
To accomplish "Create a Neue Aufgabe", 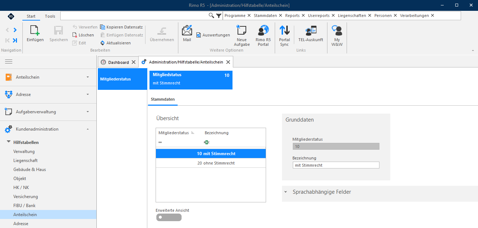I will (242, 36).
